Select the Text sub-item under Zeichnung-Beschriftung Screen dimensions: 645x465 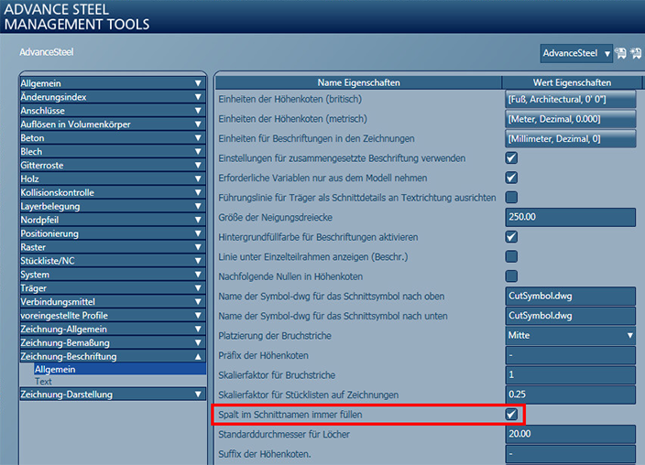coord(43,381)
